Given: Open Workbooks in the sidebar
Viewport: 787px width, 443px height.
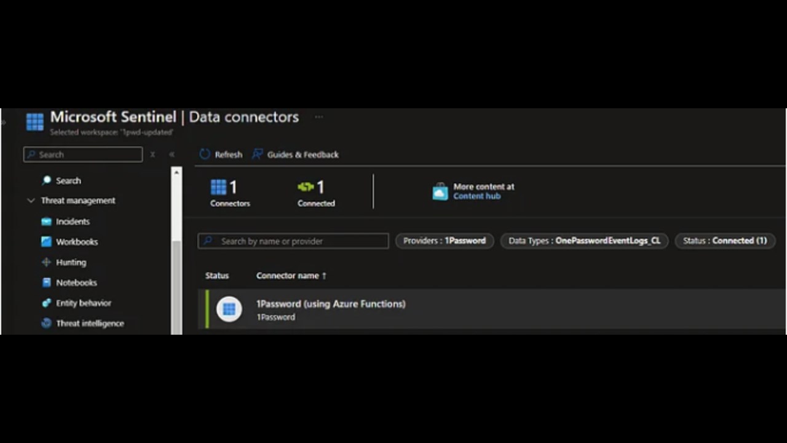Looking at the screenshot, I should [77, 242].
